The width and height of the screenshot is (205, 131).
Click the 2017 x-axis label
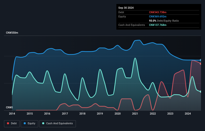point(65,114)
